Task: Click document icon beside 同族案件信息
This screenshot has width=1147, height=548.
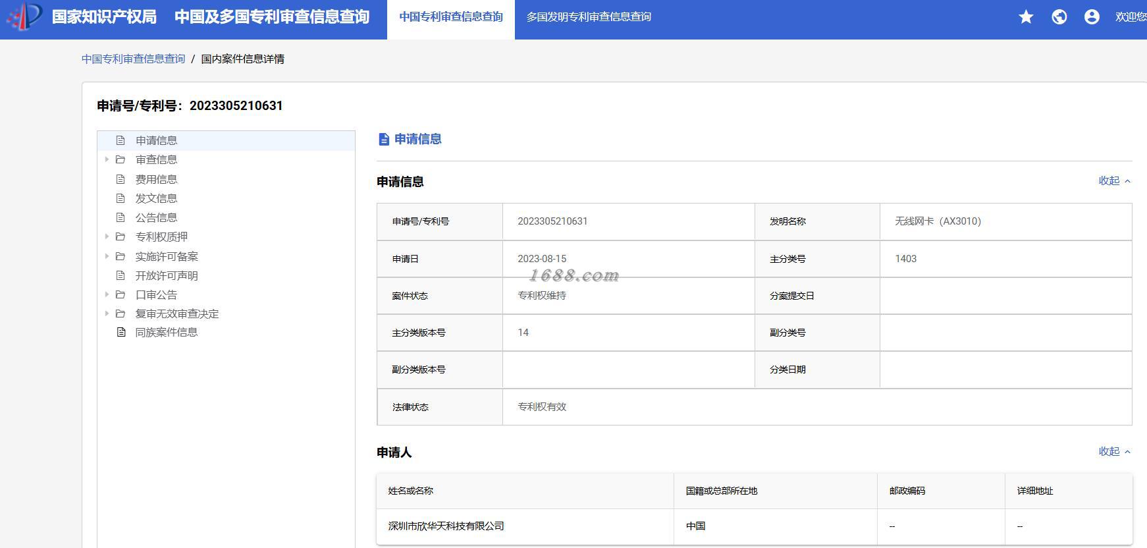Action: (120, 332)
